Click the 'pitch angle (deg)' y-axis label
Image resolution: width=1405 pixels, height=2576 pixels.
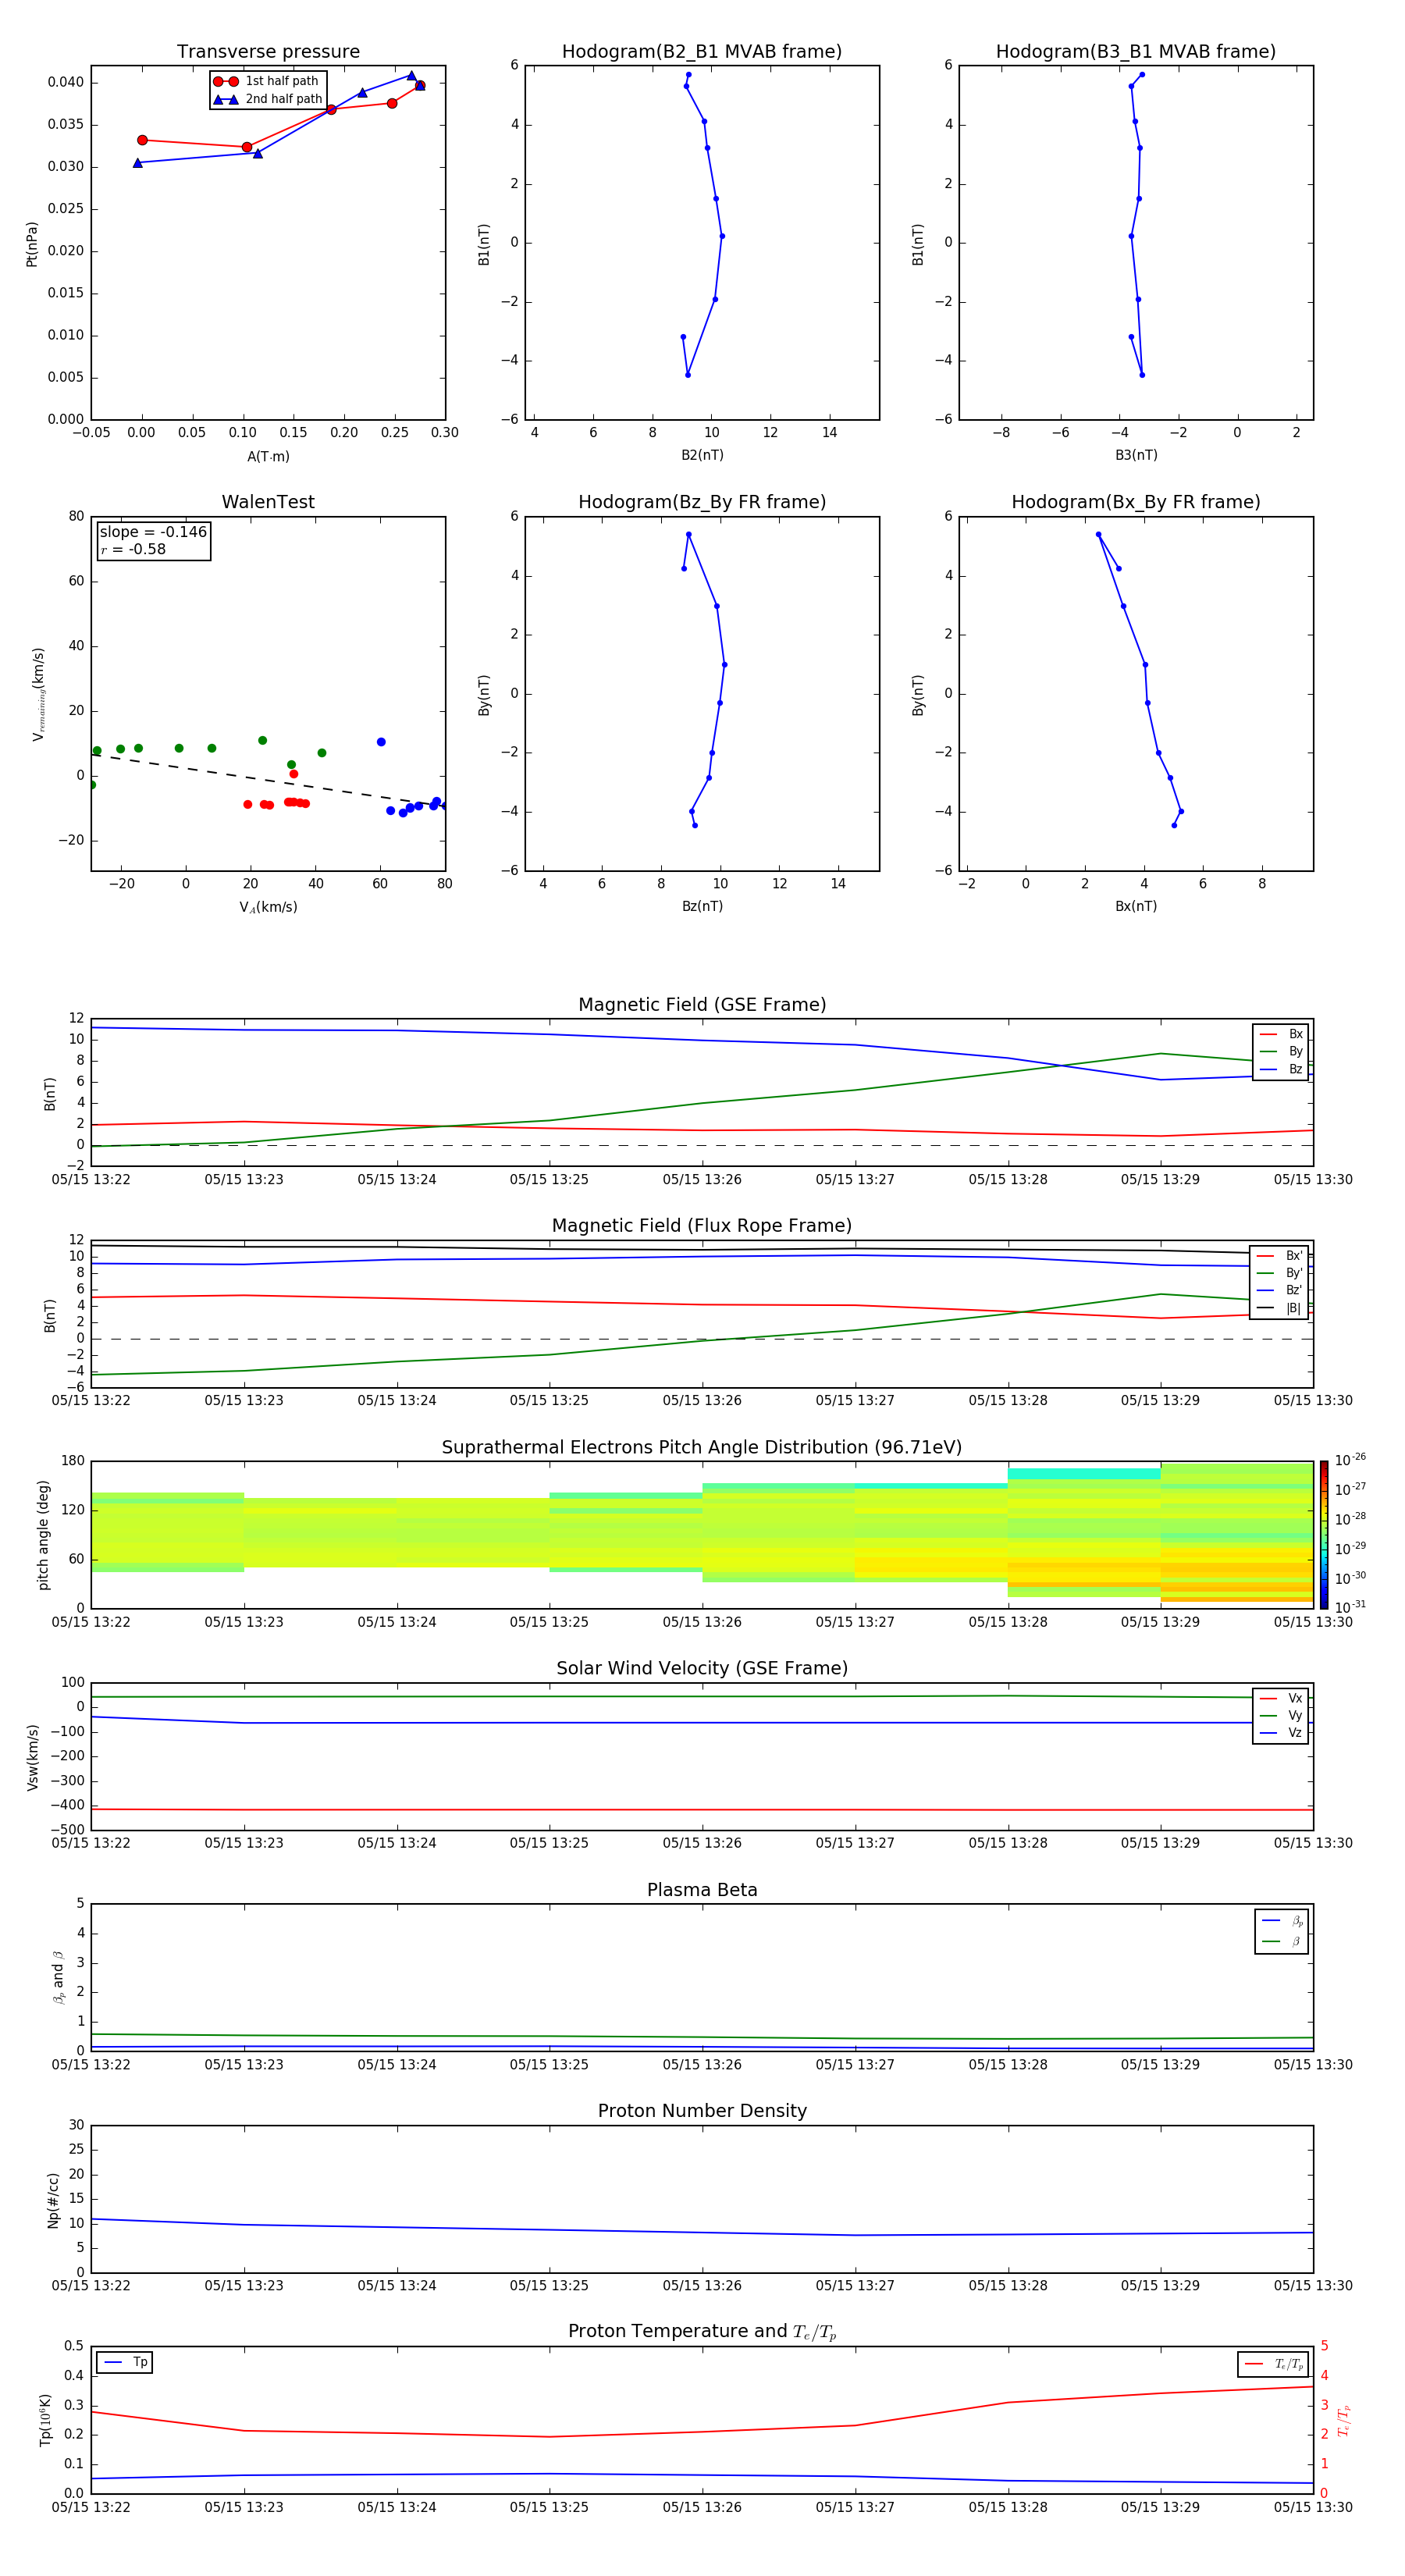coord(43,1535)
